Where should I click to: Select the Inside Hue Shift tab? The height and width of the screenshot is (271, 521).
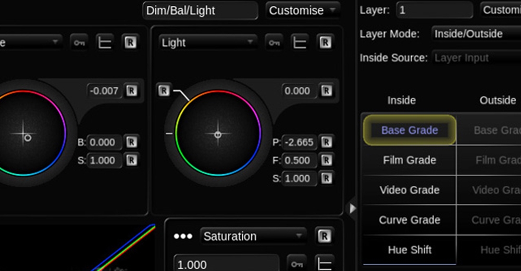coord(410,250)
